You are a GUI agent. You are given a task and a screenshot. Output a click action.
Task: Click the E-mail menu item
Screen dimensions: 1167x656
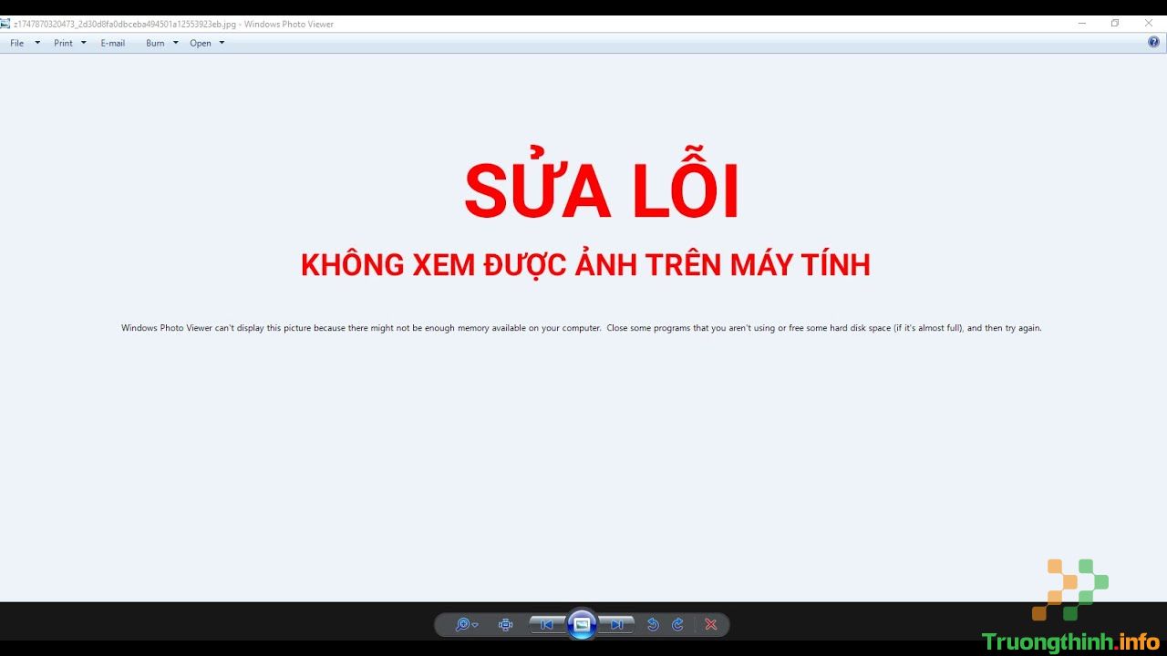[x=113, y=43]
